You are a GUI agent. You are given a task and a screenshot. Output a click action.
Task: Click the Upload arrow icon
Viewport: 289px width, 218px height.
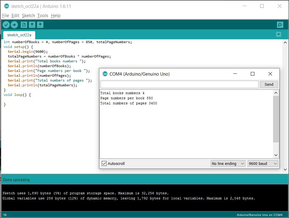pos(14,25)
